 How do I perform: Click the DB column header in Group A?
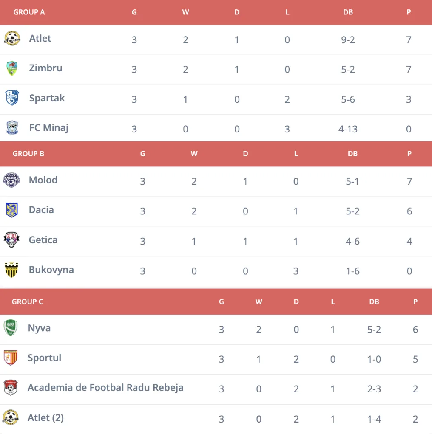(x=348, y=12)
